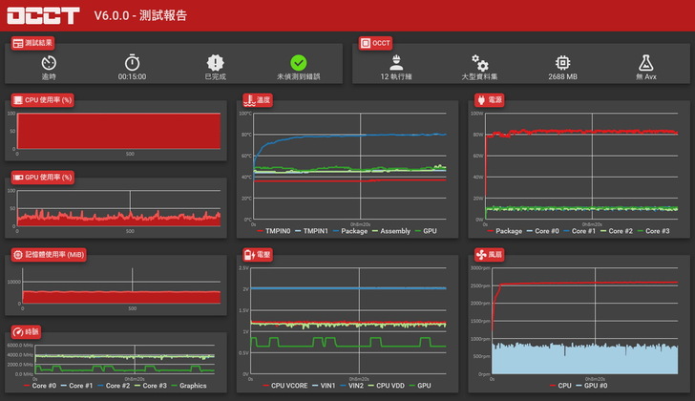Screen dimensions: 695x401
Task: Click the gears icon for large dataset
Action: 479,63
